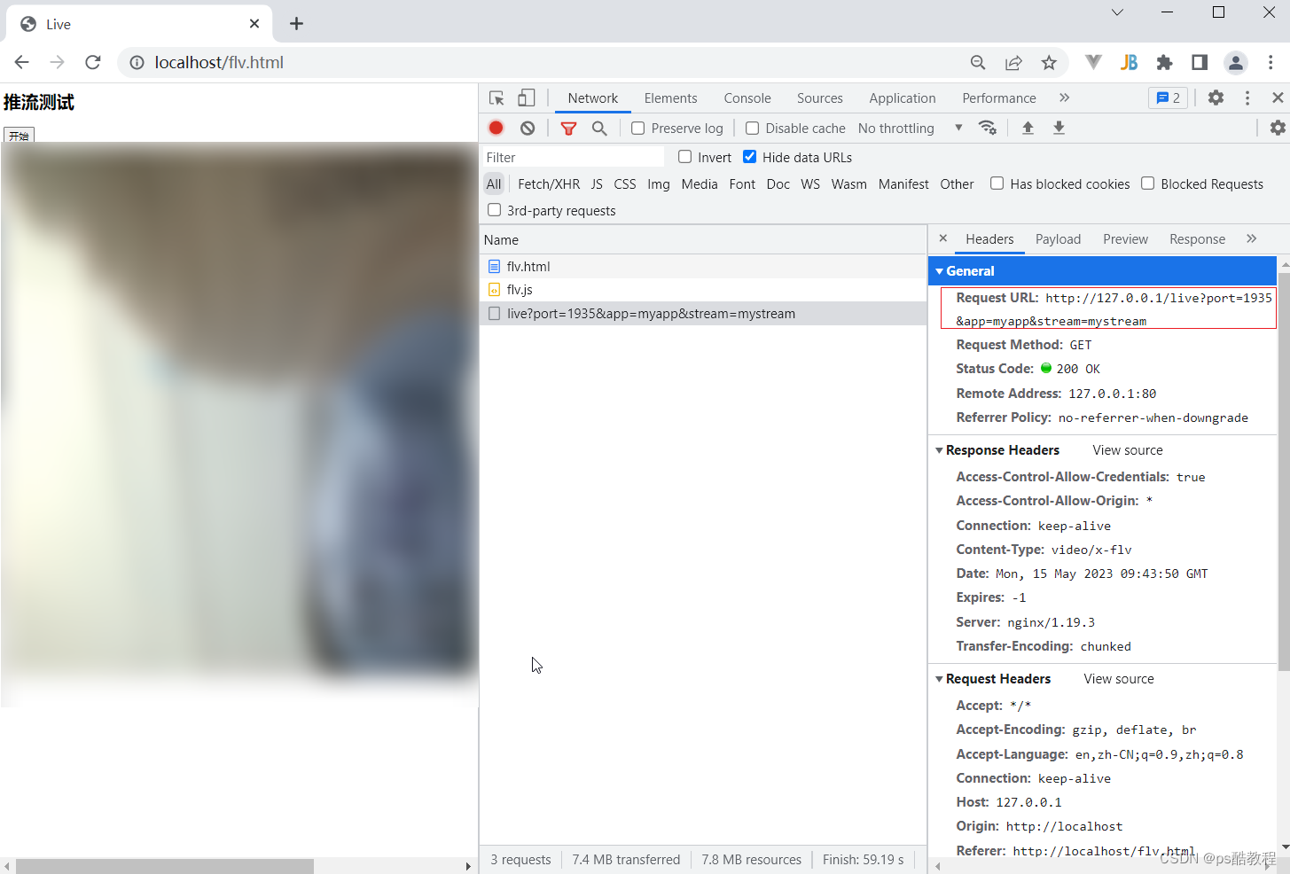Open the JB extension icon
This screenshot has height=874, width=1290.
coord(1129,62)
